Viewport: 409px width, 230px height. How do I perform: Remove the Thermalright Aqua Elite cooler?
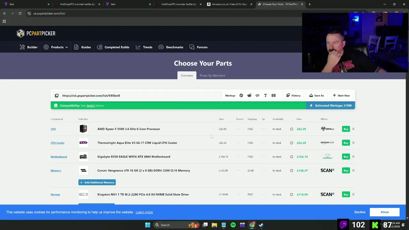(x=353, y=143)
